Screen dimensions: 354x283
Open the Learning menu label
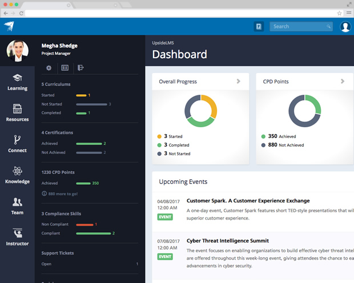pos(17,88)
